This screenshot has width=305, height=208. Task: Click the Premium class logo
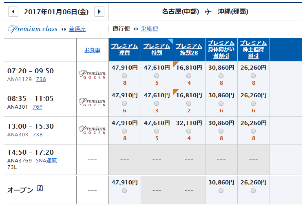coord(33,29)
